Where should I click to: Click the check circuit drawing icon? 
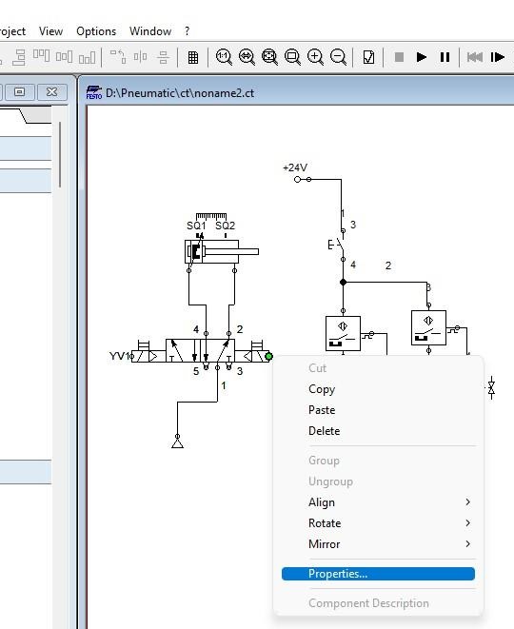(368, 57)
